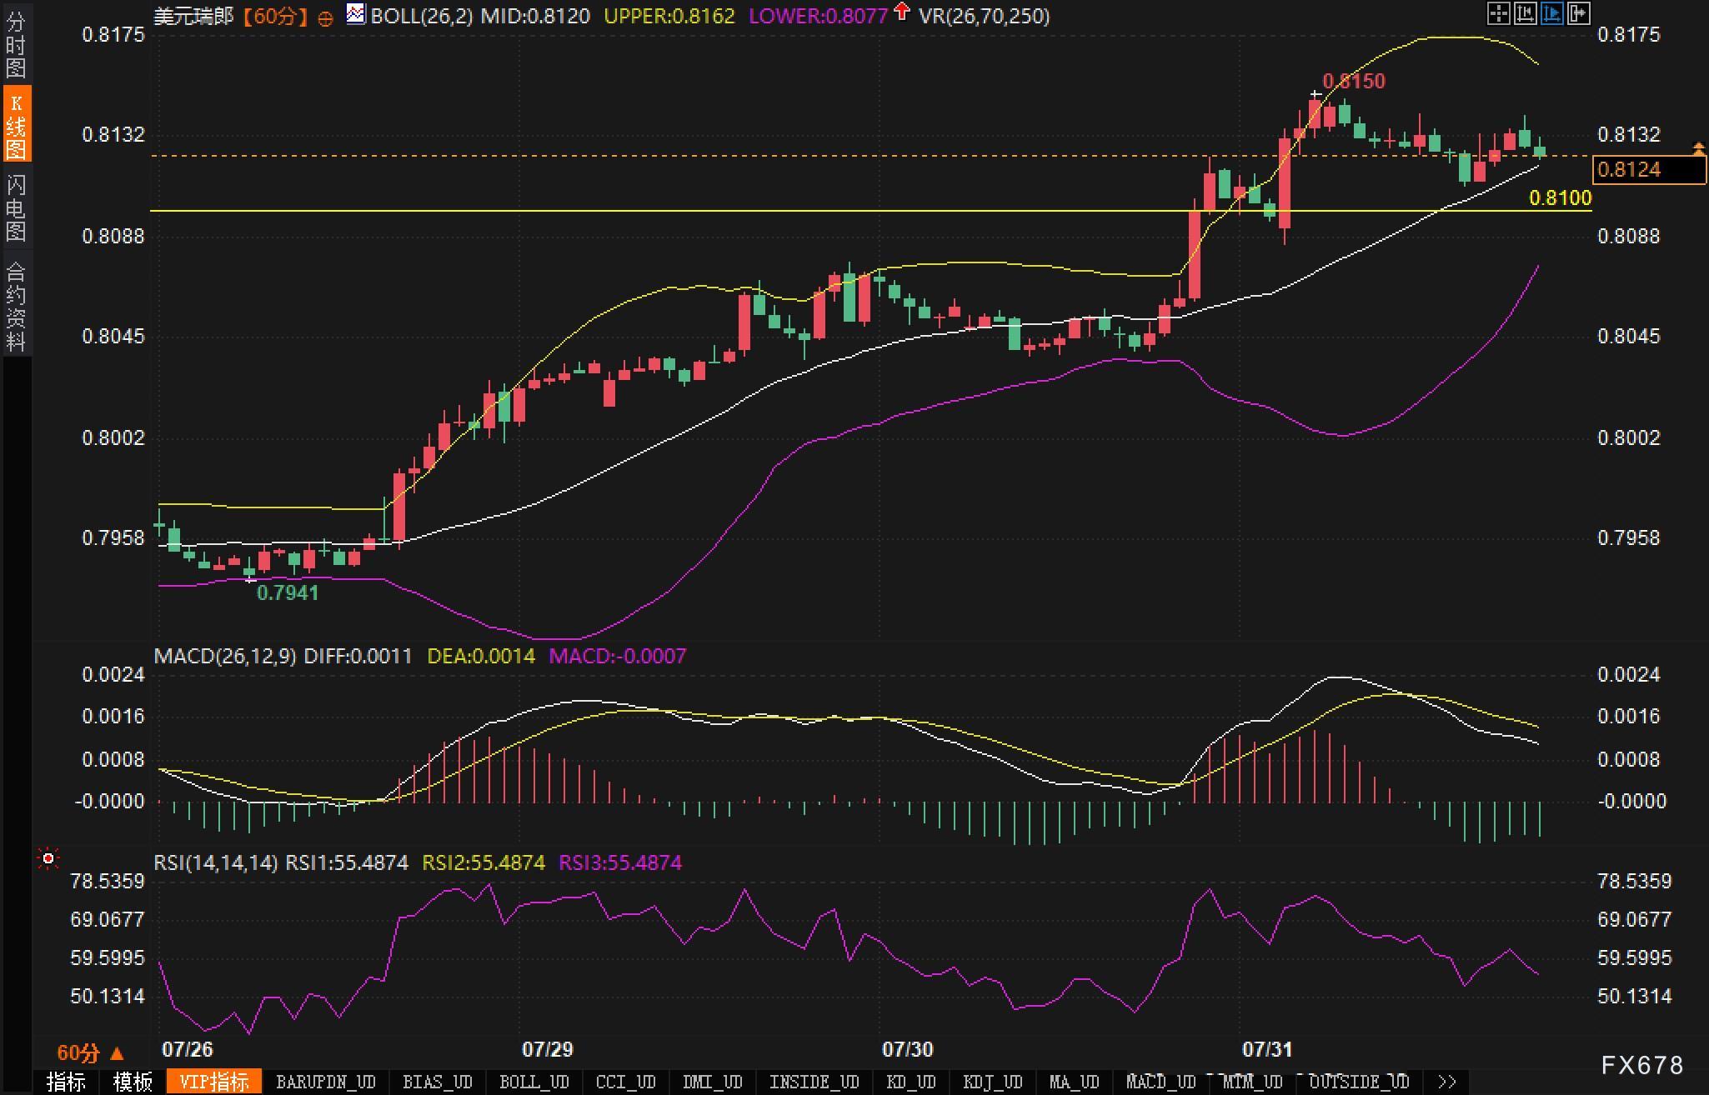Click the second chart layout icon at top right
Image resolution: width=1709 pixels, height=1095 pixels.
click(x=1525, y=13)
